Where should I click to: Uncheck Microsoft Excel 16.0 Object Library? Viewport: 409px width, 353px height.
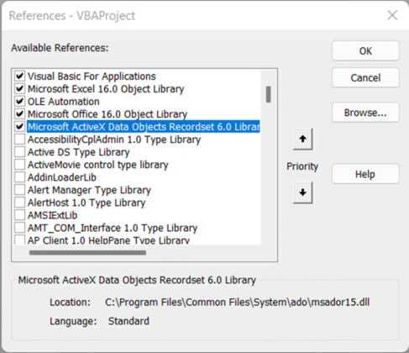coord(19,89)
